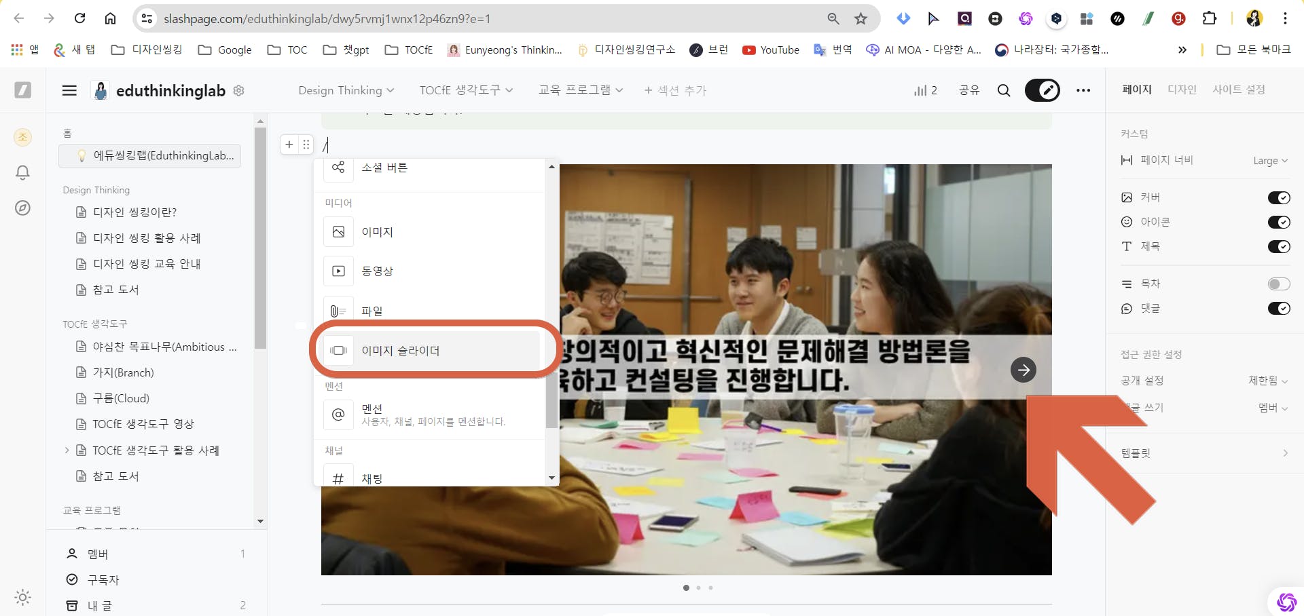This screenshot has width=1304, height=616.
Task: Click the search magnifier in the top bar
Action: (x=1004, y=90)
